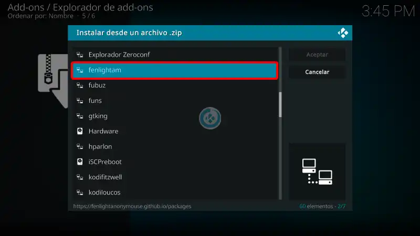Open iSCPreboot list item
Image resolution: width=420 pixels, height=236 pixels.
pyautogui.click(x=176, y=162)
